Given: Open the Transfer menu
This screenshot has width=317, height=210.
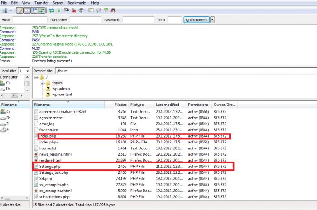Looking at the screenshot, I should [x=42, y=3].
